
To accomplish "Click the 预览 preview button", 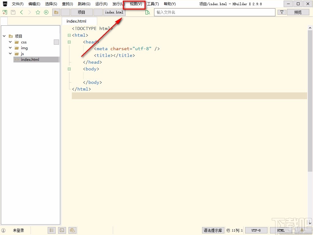I will tap(298, 12).
